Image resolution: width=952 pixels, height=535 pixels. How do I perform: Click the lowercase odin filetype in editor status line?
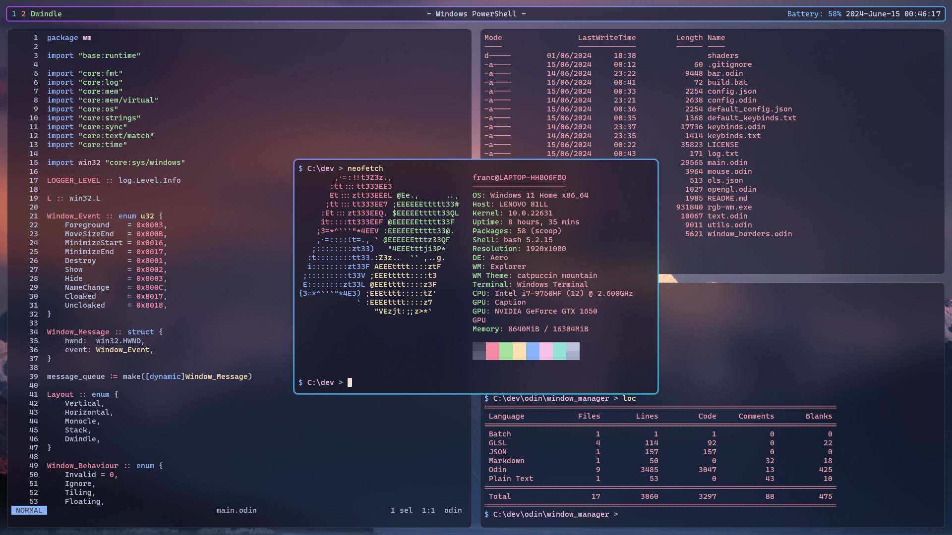[453, 510]
